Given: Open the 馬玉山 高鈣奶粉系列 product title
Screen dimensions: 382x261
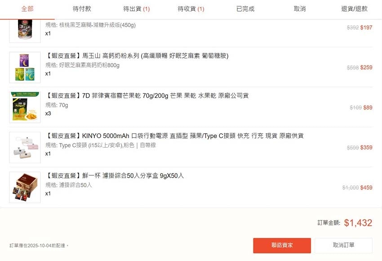Looking at the screenshot, I should coord(137,56).
